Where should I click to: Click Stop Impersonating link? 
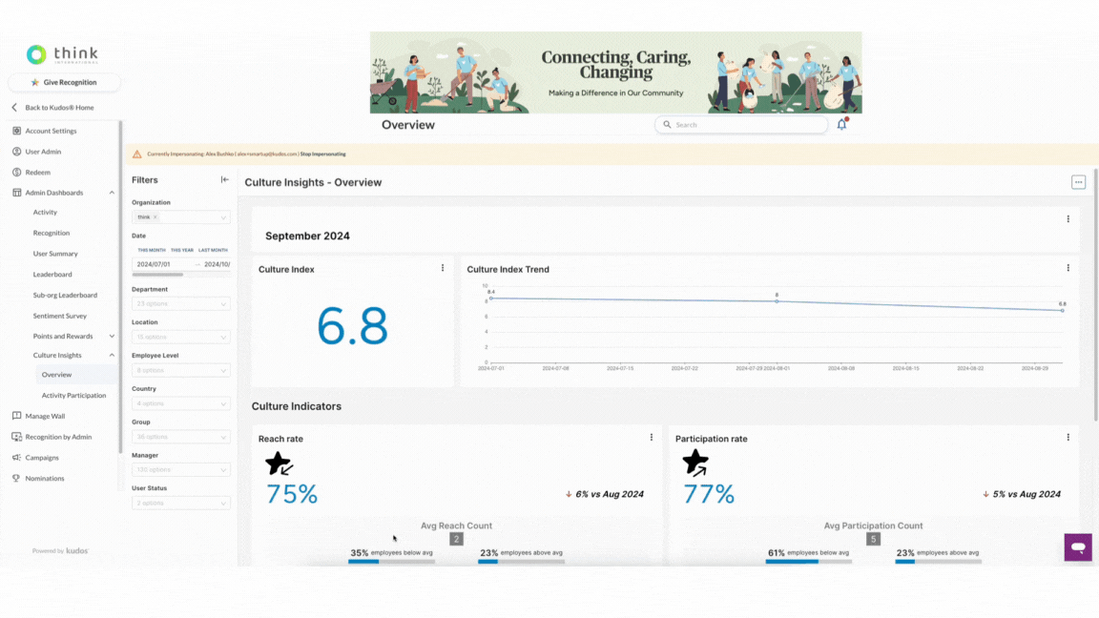323,154
